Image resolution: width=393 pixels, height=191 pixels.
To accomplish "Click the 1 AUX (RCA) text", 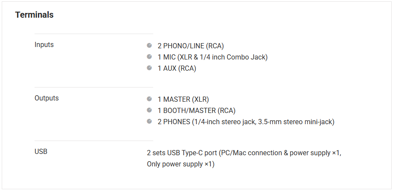I will click(177, 68).
